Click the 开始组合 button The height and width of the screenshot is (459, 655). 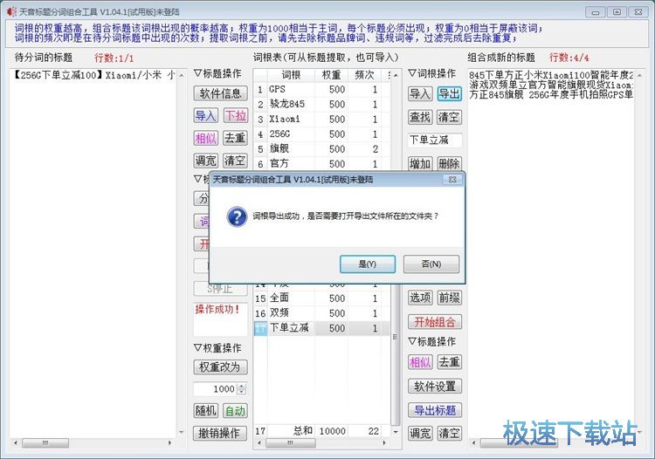[x=434, y=322]
